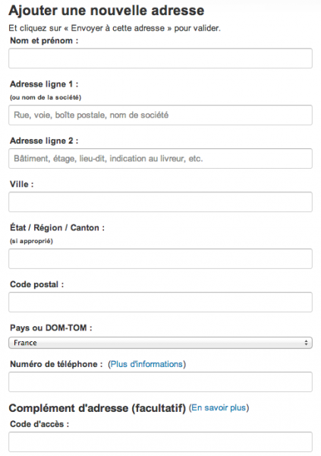Click the up-down arrows on the France selector

306,343
